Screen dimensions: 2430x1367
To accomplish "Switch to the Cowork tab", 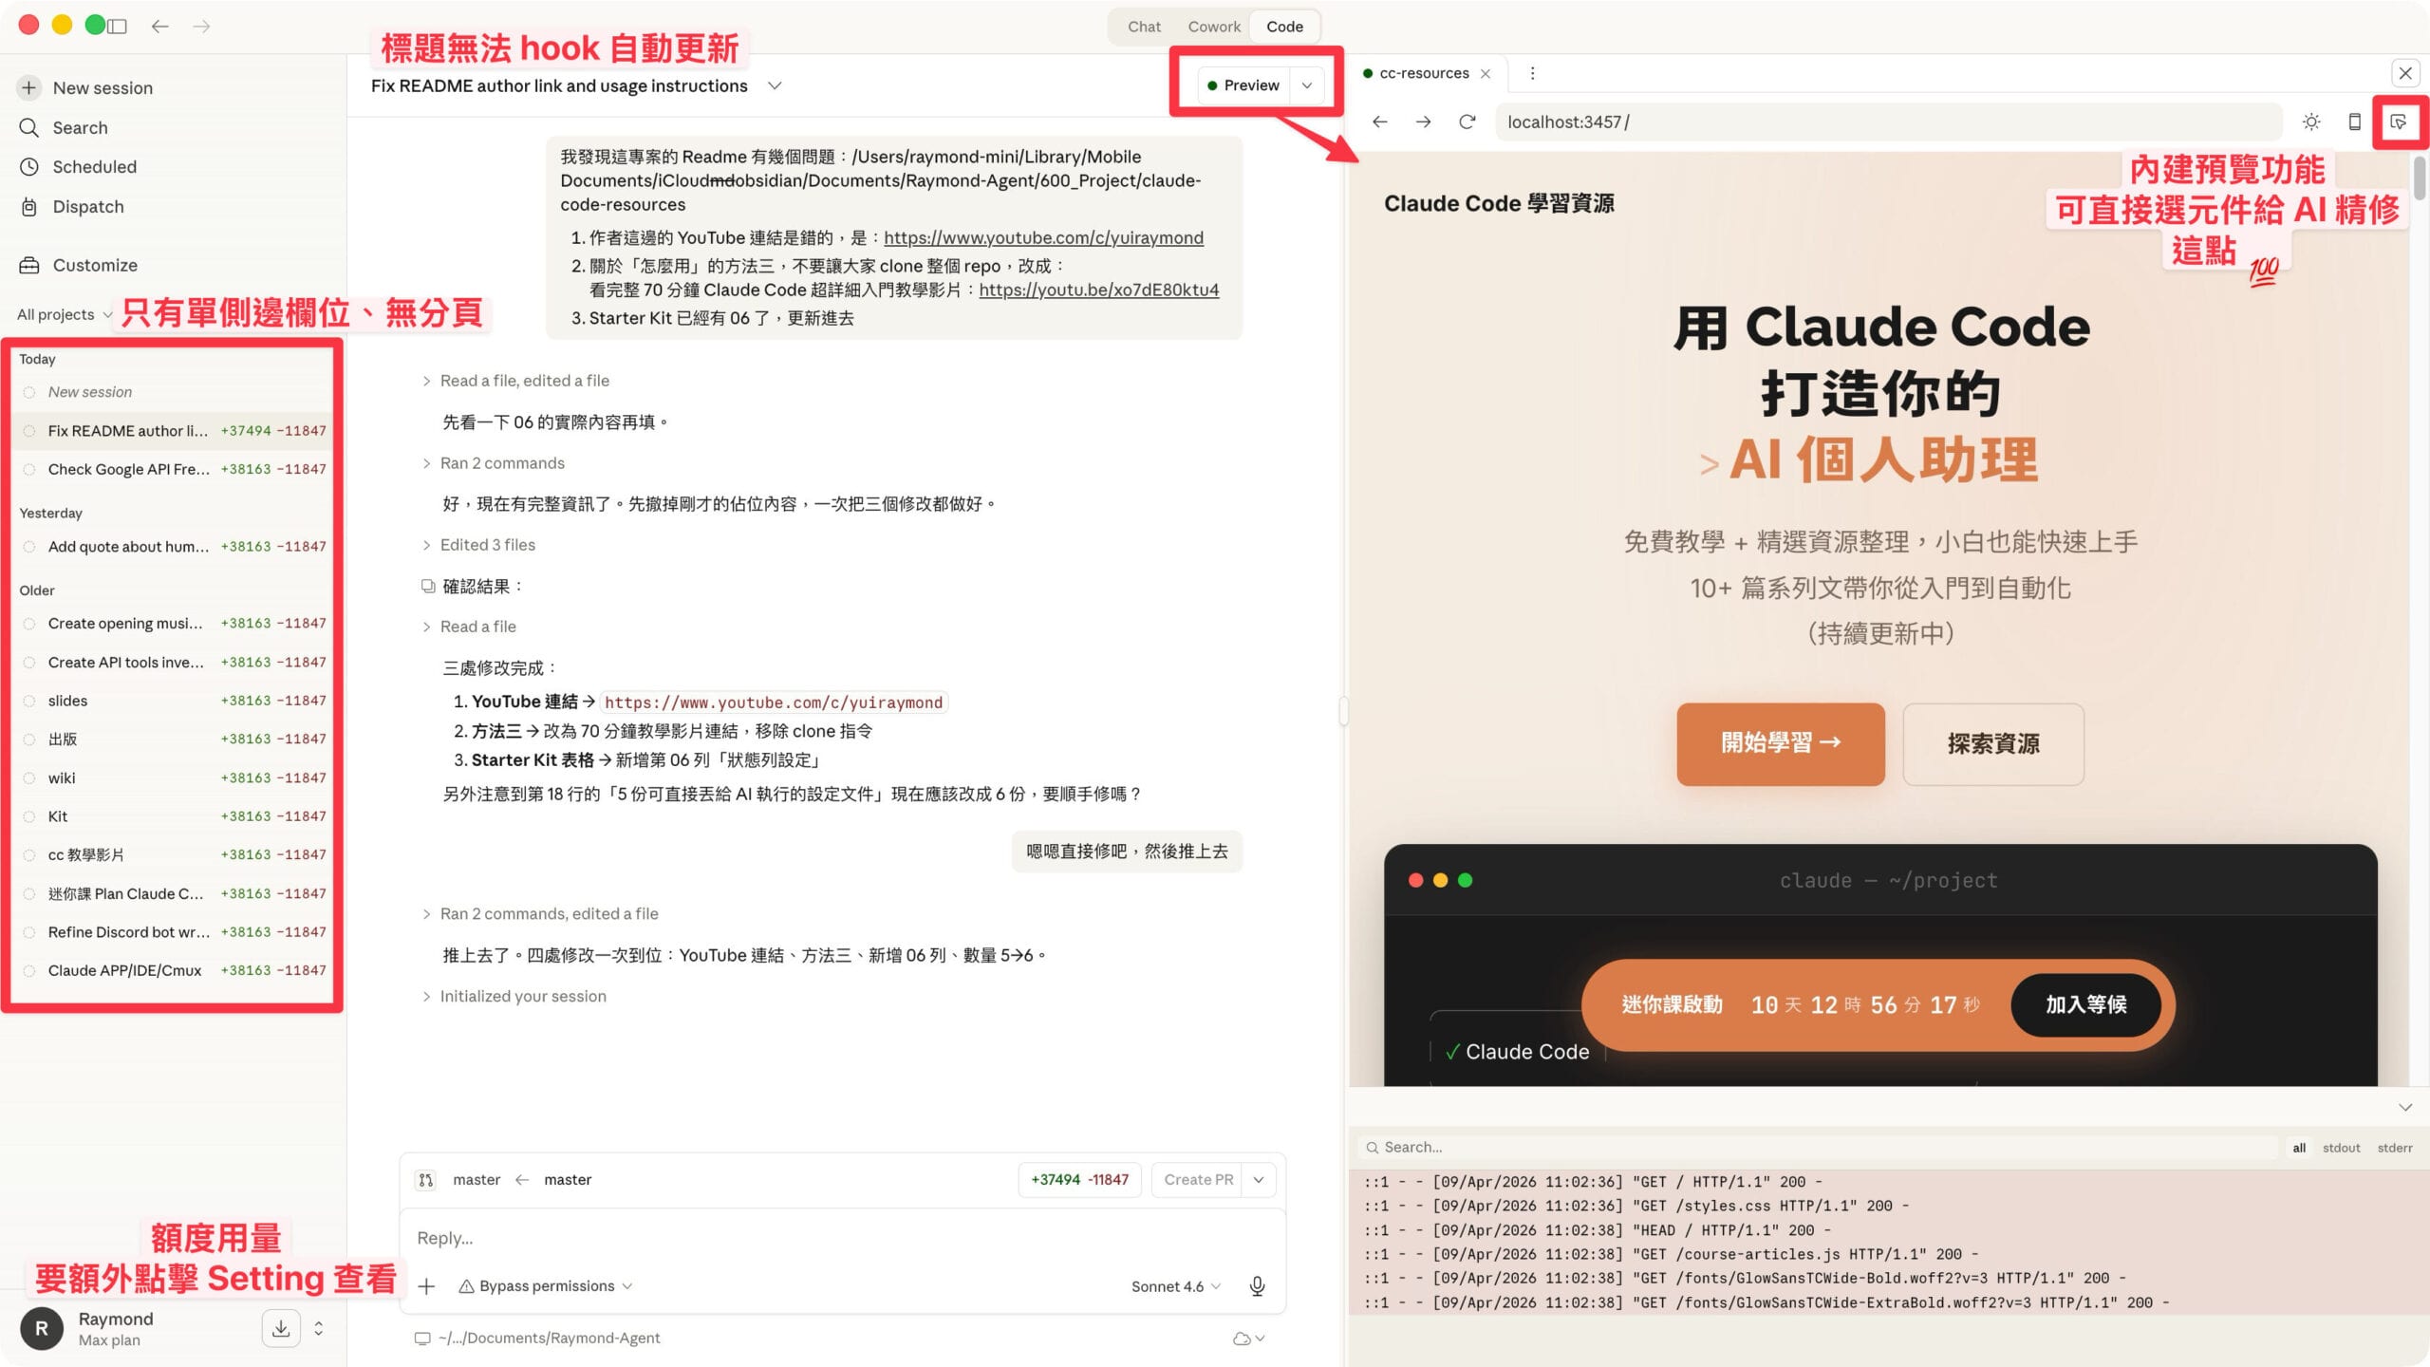I will coord(1213,27).
